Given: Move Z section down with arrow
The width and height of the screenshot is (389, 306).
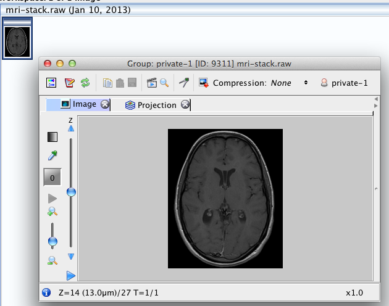Looking at the screenshot, I should pos(71,257).
